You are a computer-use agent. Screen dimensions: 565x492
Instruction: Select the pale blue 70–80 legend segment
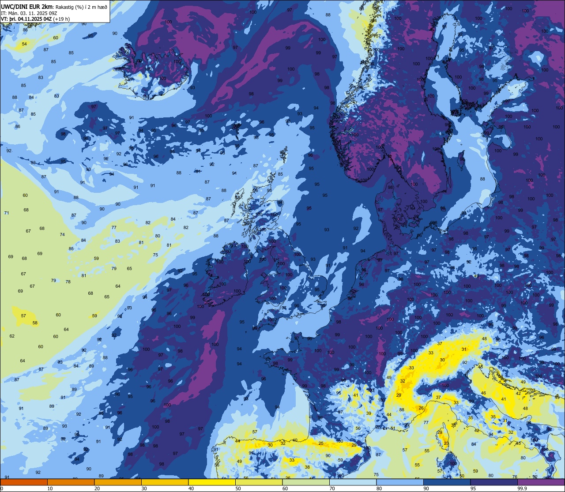(x=353, y=482)
